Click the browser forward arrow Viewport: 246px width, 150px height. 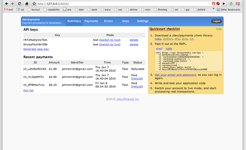tap(12, 4)
